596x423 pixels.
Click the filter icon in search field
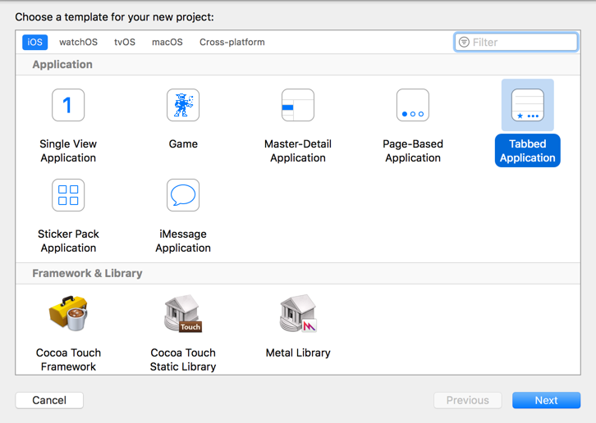coord(464,42)
